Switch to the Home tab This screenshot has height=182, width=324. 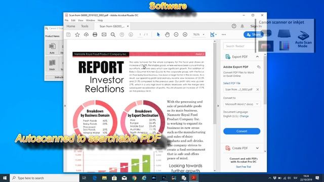point(71,26)
